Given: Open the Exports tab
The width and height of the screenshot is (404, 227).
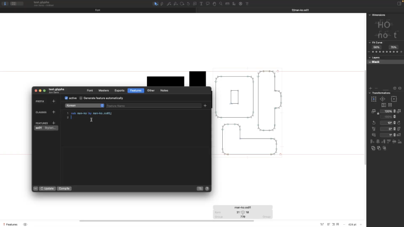Looking at the screenshot, I should (120, 91).
